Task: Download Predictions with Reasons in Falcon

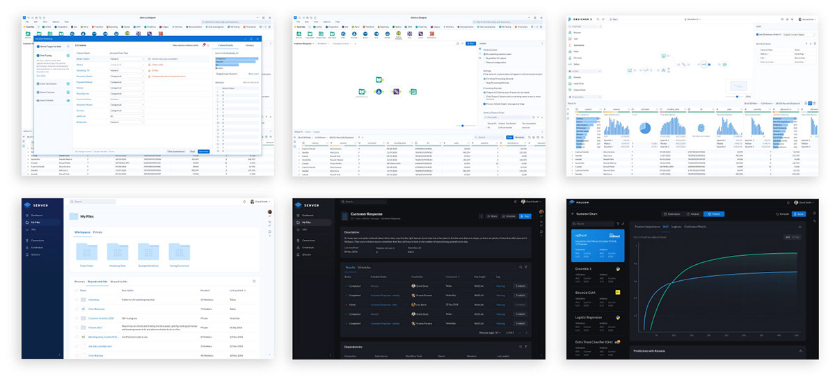Action: click(800, 350)
